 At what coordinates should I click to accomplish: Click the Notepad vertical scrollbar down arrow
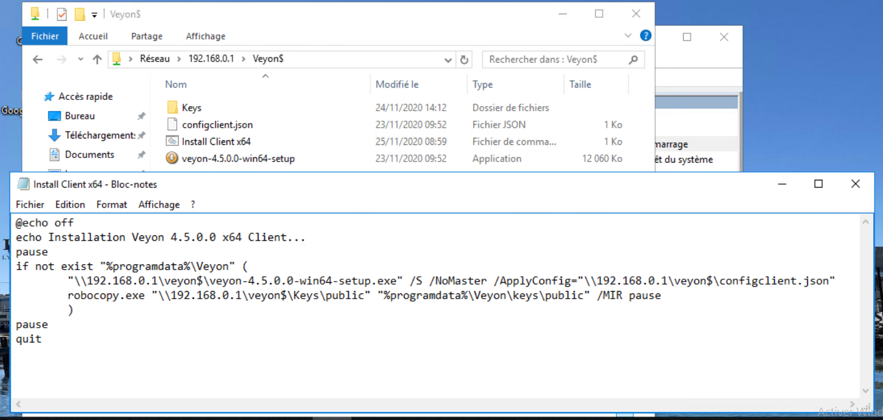point(866,391)
